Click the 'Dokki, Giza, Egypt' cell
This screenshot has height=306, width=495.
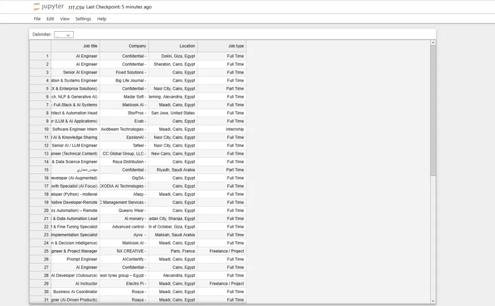pyautogui.click(x=173, y=56)
